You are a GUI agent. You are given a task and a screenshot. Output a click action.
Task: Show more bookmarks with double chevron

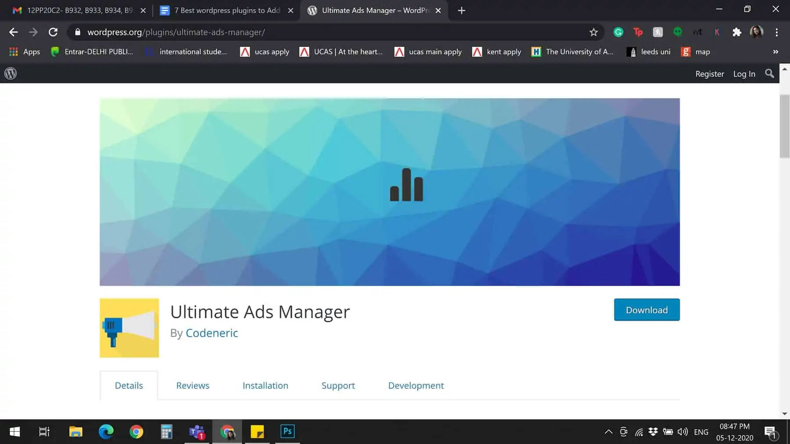click(x=776, y=52)
